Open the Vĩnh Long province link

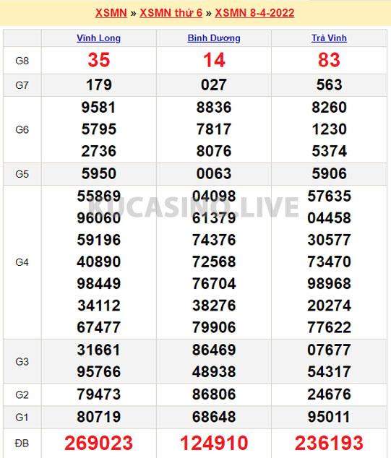pos(99,38)
